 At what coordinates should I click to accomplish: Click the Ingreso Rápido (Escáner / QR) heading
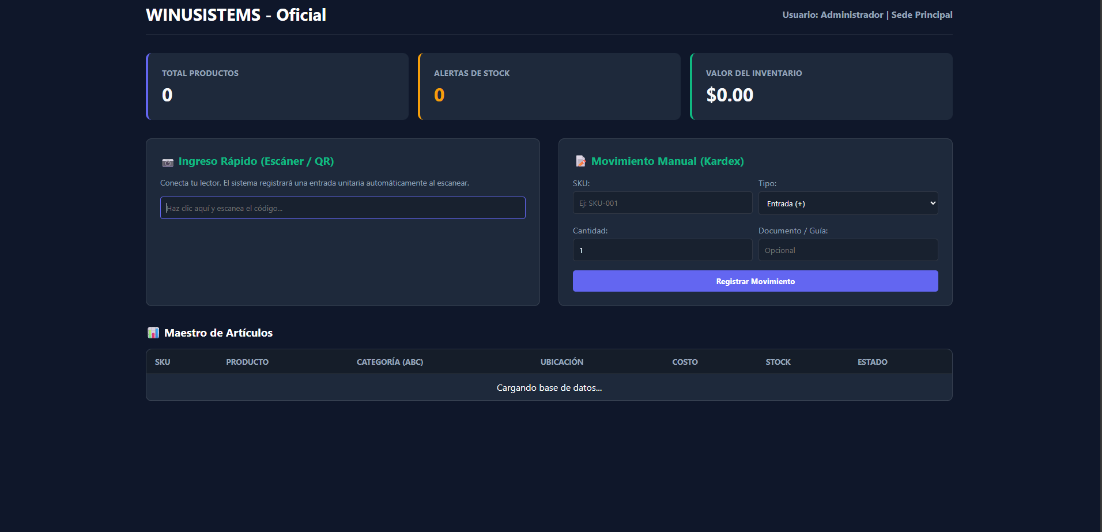(256, 161)
